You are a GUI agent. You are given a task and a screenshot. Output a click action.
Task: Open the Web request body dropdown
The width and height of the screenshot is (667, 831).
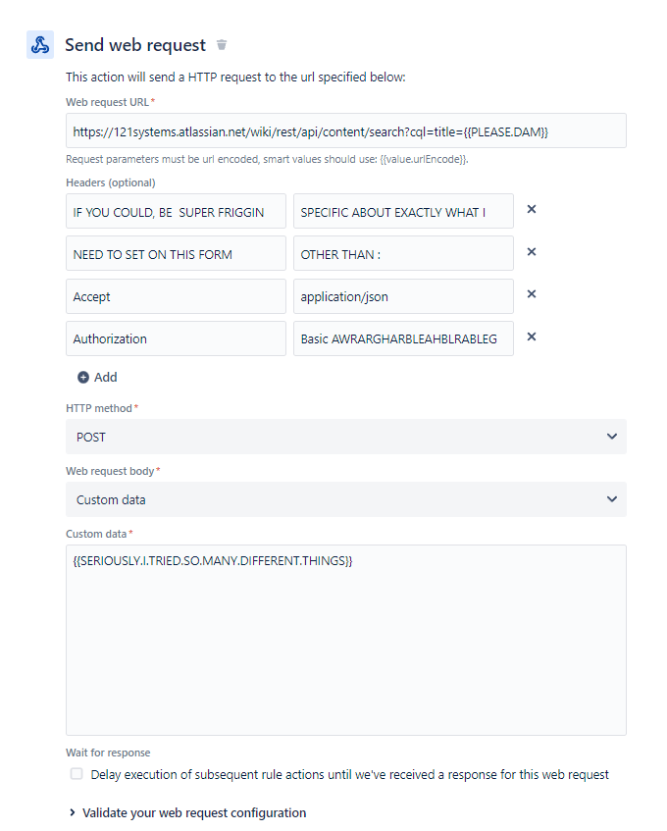click(345, 499)
